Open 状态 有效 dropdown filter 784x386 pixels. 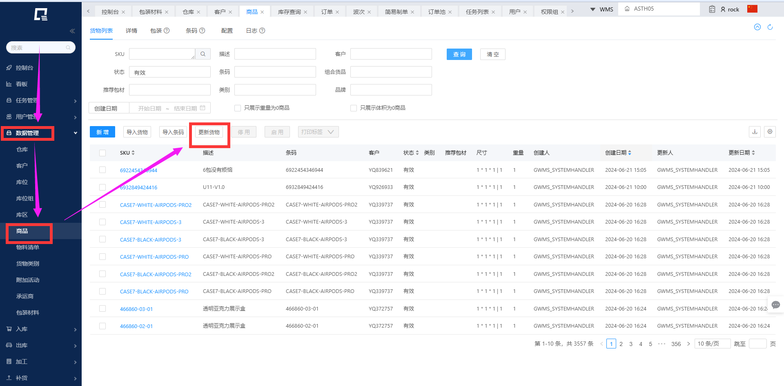pyautogui.click(x=170, y=72)
